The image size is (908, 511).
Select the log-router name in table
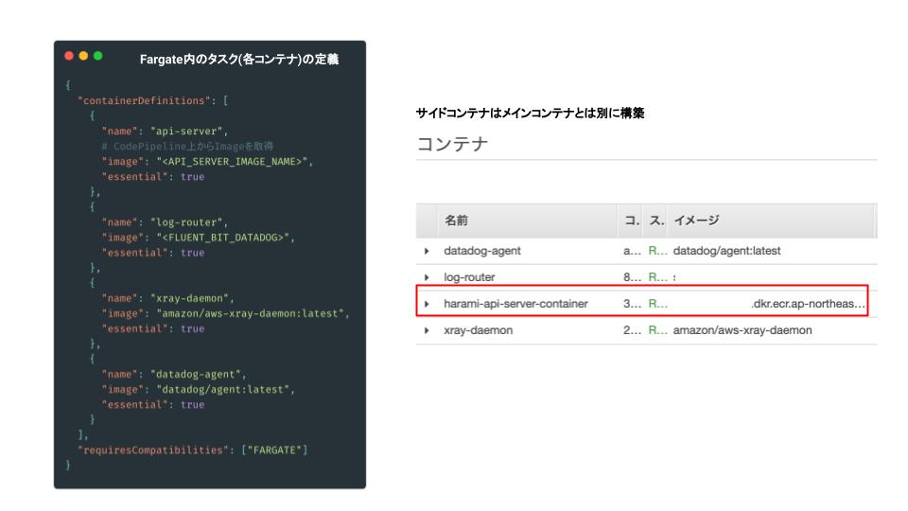(x=469, y=277)
